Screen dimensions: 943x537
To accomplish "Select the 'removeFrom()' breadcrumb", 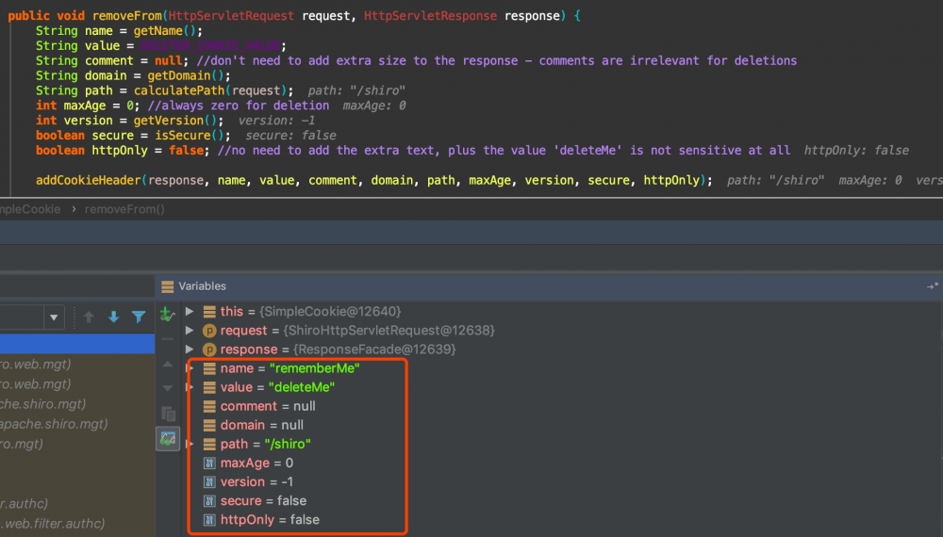I will click(124, 209).
